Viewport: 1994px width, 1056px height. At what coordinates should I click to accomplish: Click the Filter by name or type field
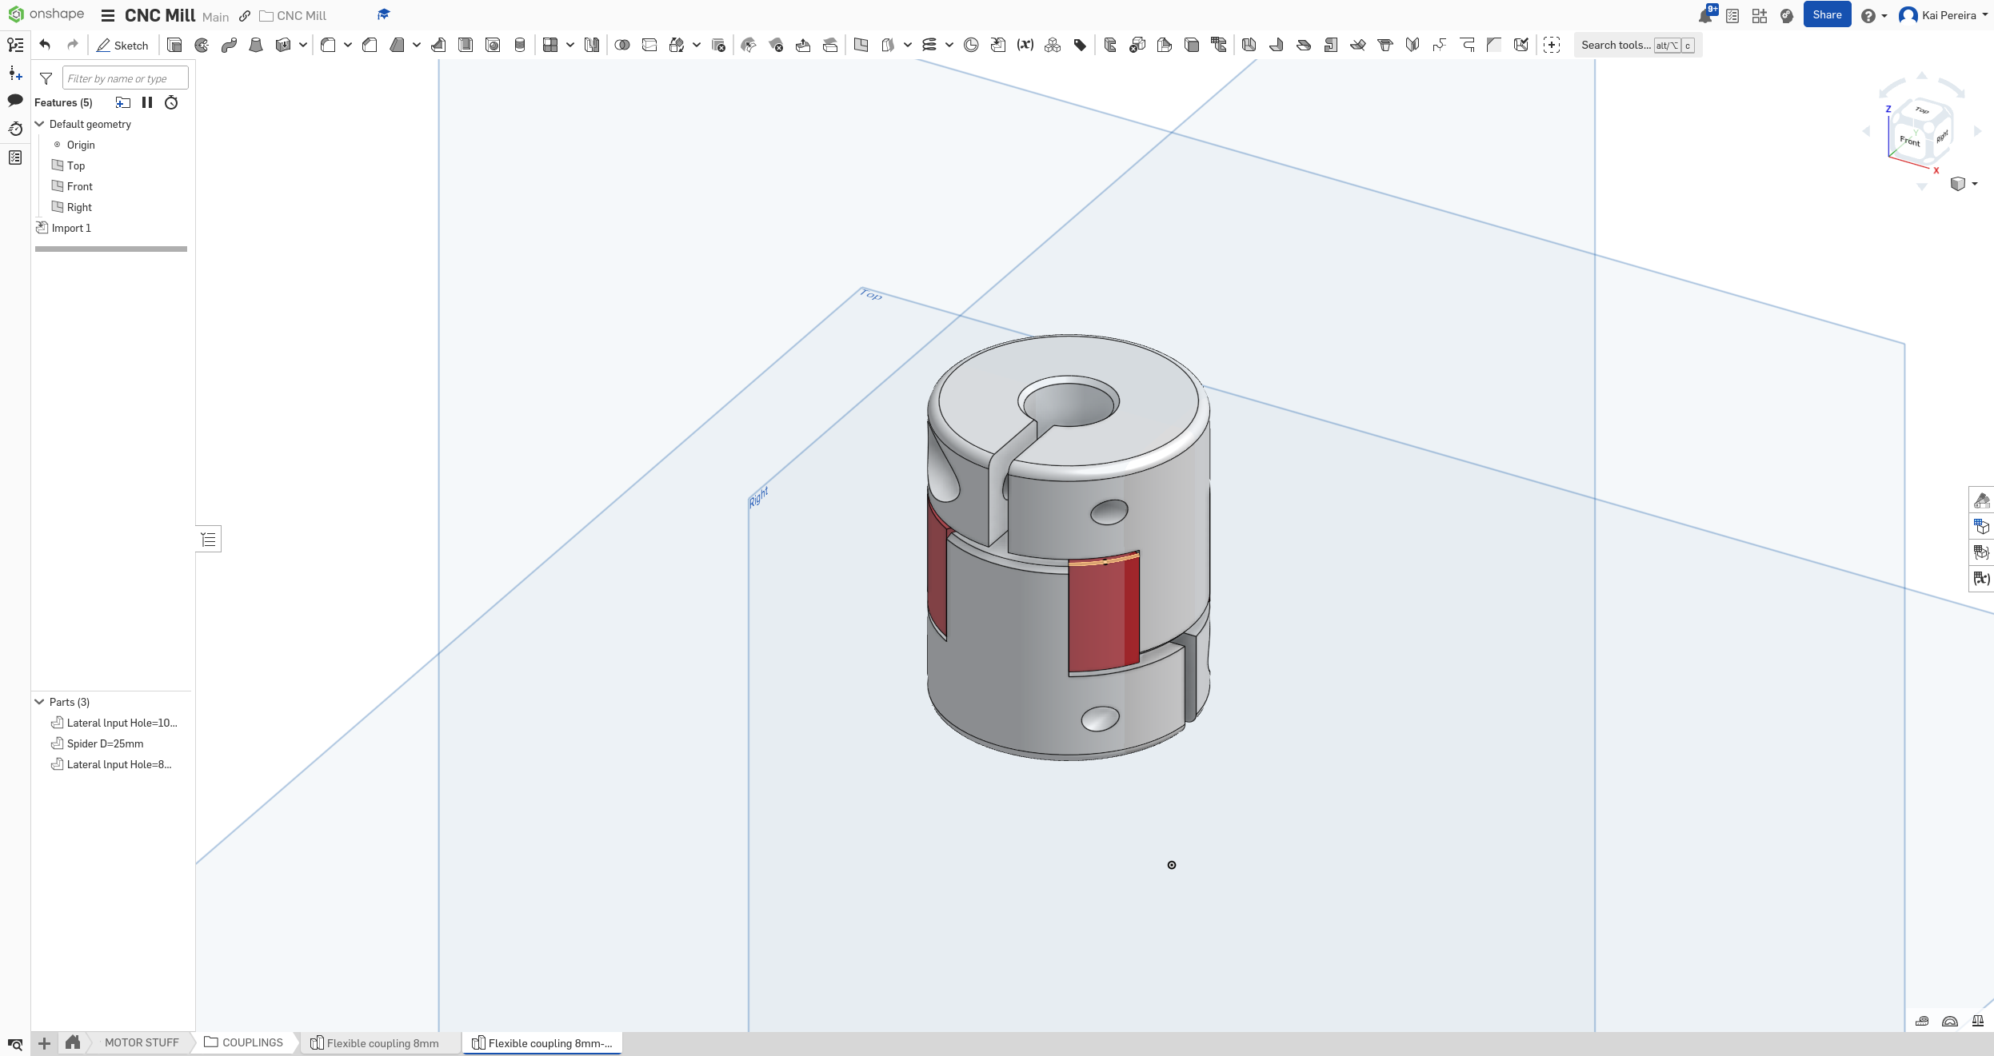click(124, 77)
